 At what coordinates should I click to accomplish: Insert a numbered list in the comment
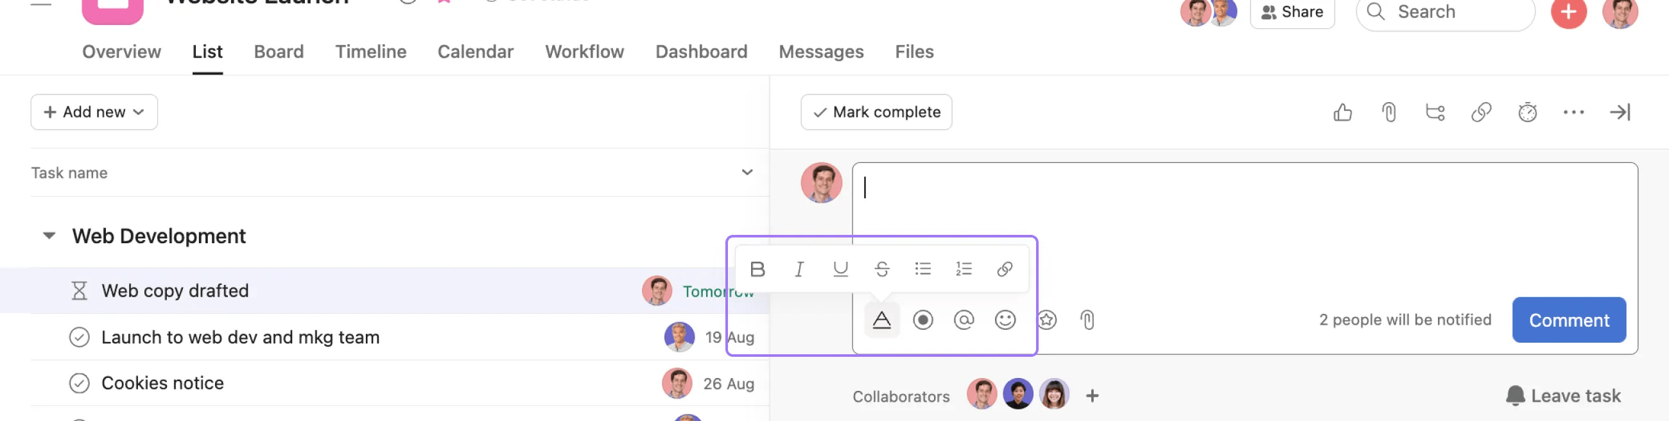pyautogui.click(x=964, y=268)
